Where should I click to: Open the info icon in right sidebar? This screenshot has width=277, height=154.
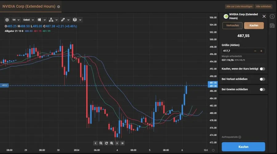[272, 16]
